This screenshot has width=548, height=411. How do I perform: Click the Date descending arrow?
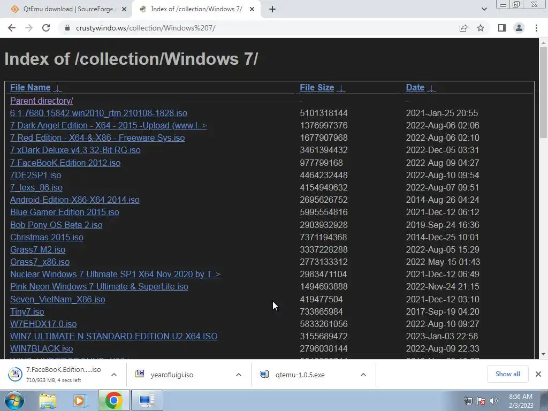pos(432,88)
